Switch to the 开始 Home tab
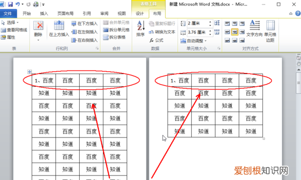 click(27, 13)
